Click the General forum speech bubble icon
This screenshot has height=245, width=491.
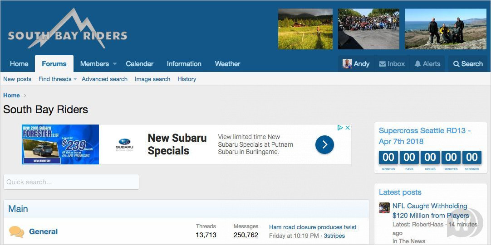[x=16, y=232]
